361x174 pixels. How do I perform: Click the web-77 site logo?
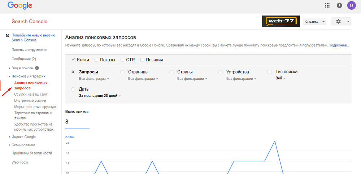pos(281,21)
